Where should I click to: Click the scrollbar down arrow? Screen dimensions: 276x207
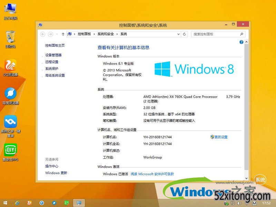[246, 178]
